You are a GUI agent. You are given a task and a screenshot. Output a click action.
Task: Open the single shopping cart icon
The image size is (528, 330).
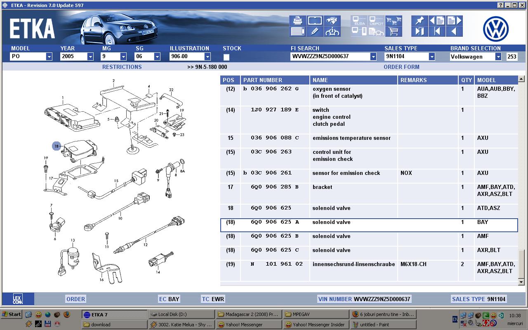point(394,31)
